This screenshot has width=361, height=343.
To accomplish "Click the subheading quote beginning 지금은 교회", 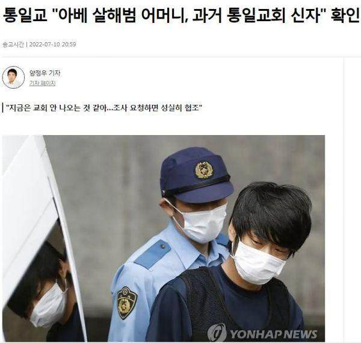I will click(103, 108).
